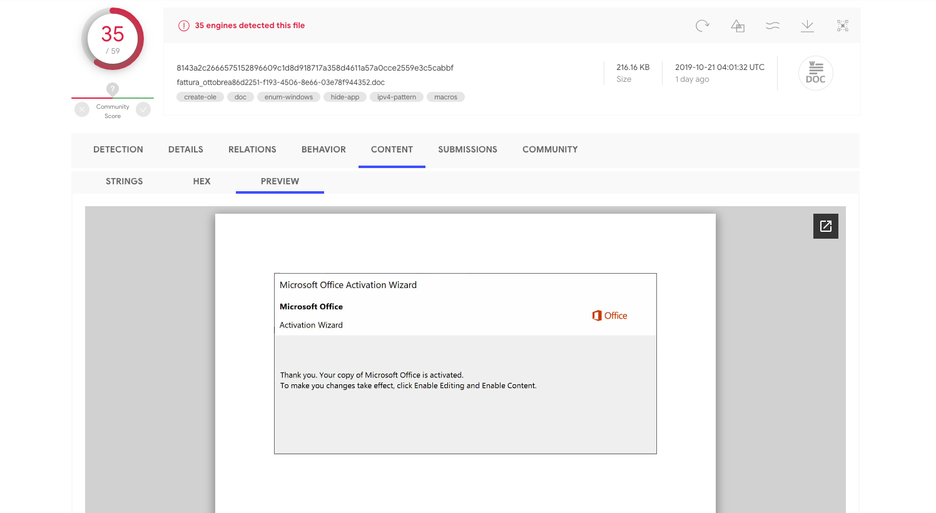The width and height of the screenshot is (936, 513).
Task: Click the 'Thank you. Your copy' line
Action: (x=372, y=375)
